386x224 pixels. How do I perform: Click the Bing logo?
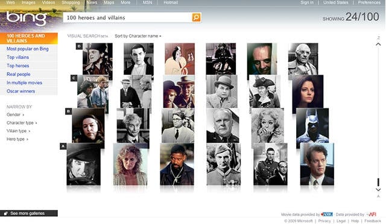coord(27,18)
